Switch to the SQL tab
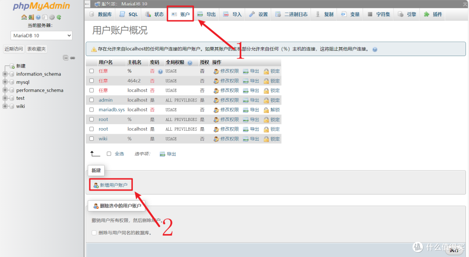The image size is (469, 257). (x=129, y=14)
